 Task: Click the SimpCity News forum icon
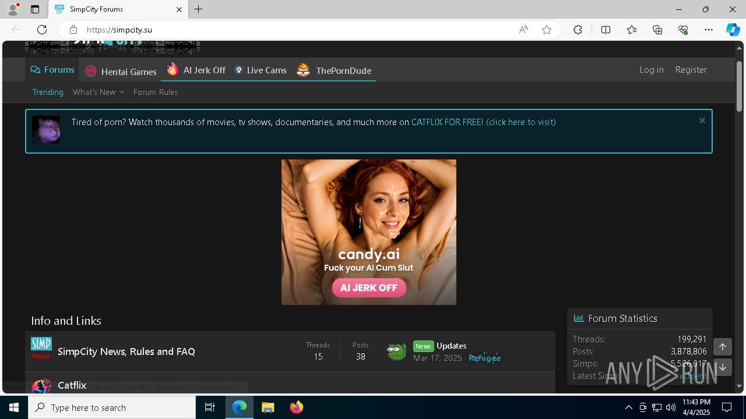pos(41,348)
